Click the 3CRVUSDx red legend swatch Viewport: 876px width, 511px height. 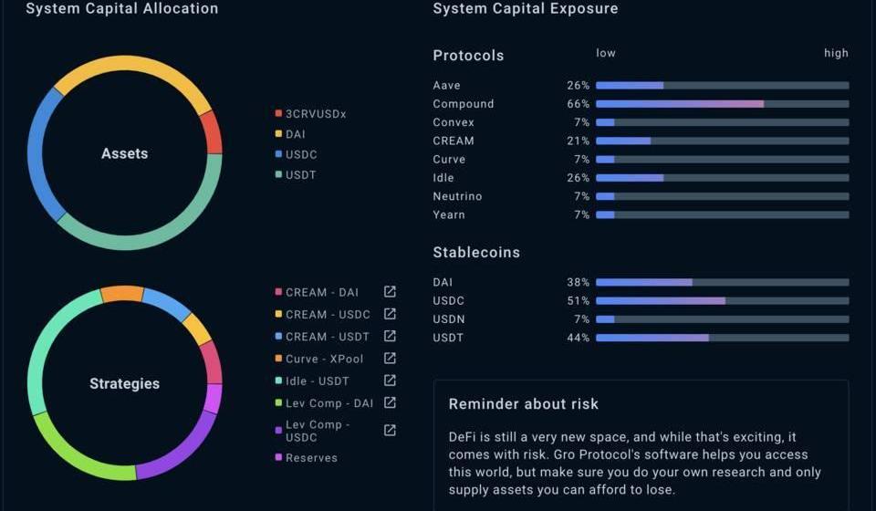click(278, 114)
